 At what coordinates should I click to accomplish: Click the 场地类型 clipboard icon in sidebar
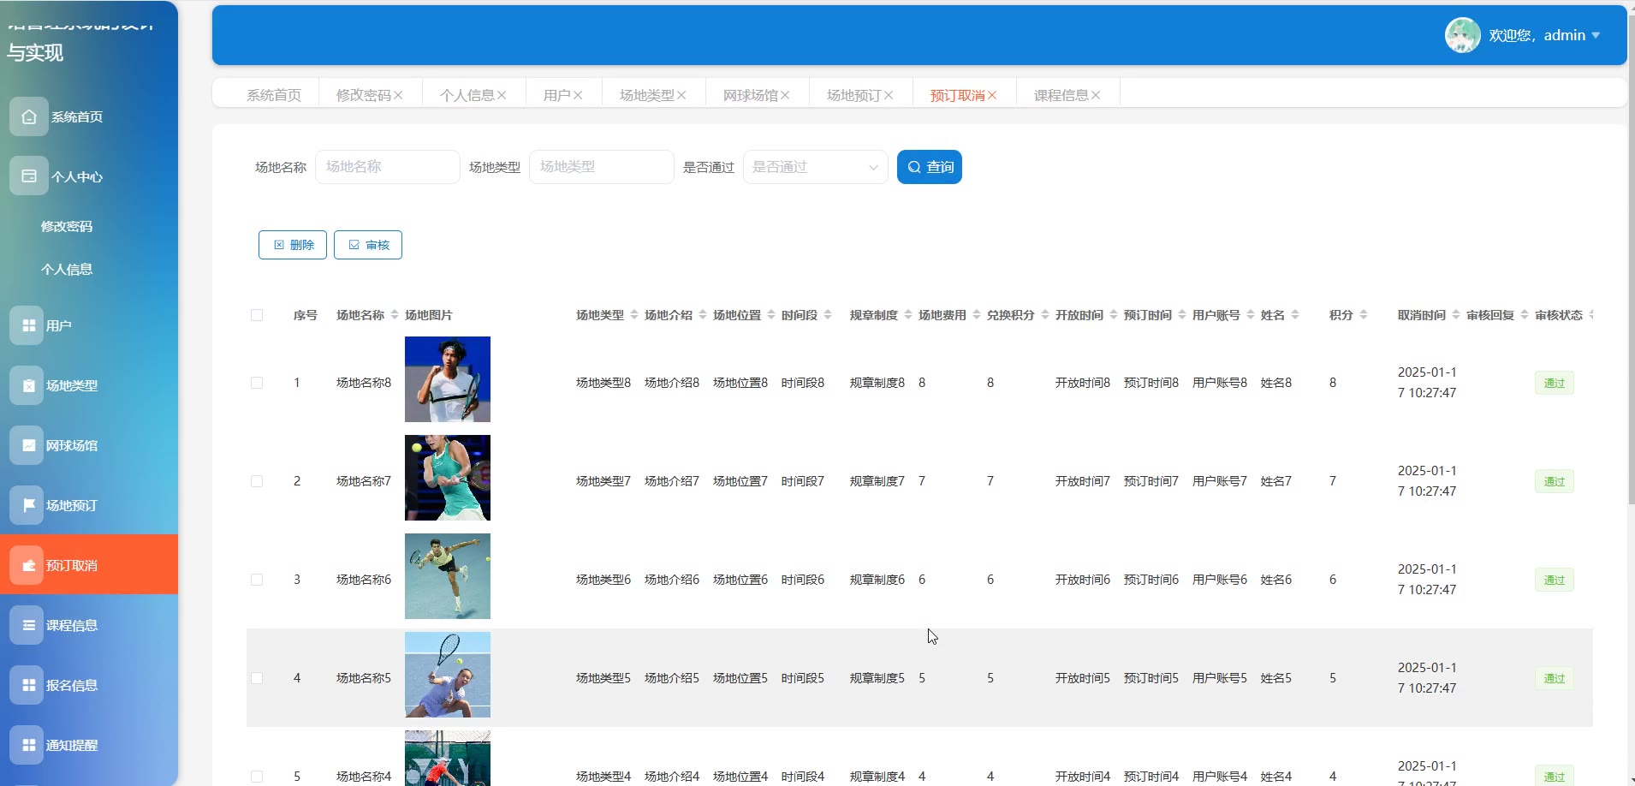point(28,385)
